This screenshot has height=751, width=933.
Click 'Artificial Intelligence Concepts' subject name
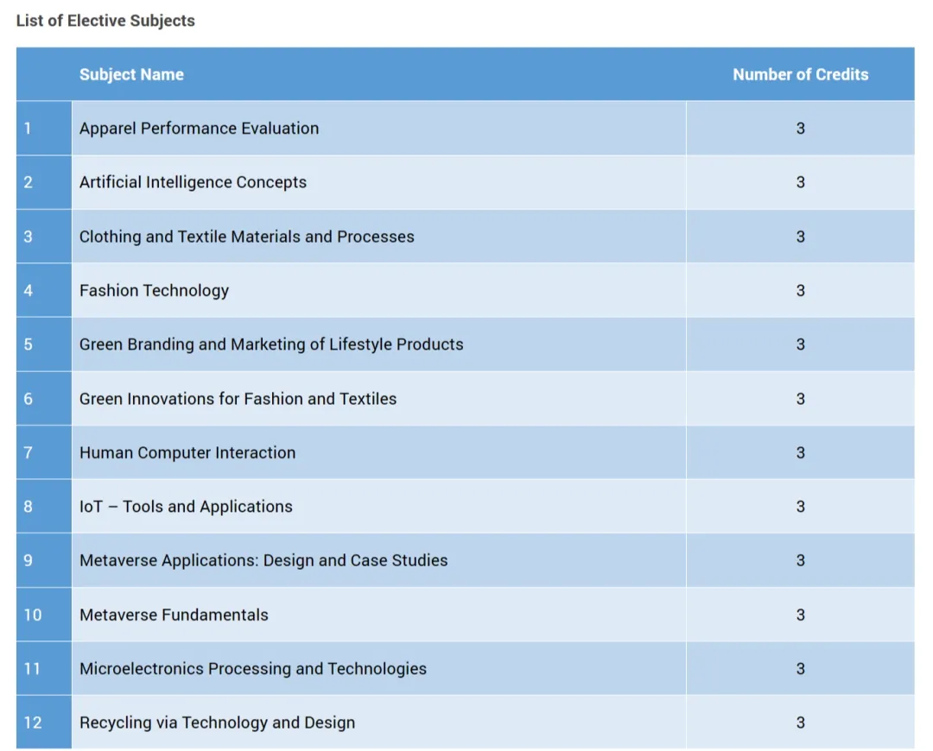coord(193,182)
